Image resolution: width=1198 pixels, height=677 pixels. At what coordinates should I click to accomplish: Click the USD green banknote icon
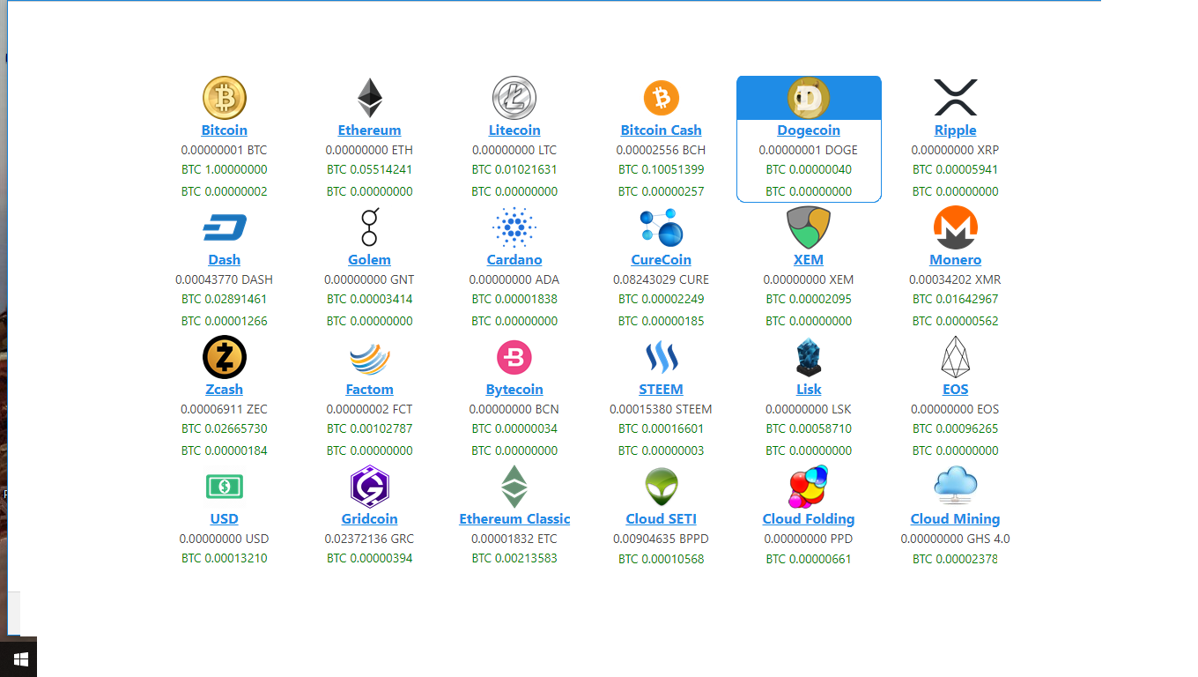pyautogui.click(x=224, y=487)
